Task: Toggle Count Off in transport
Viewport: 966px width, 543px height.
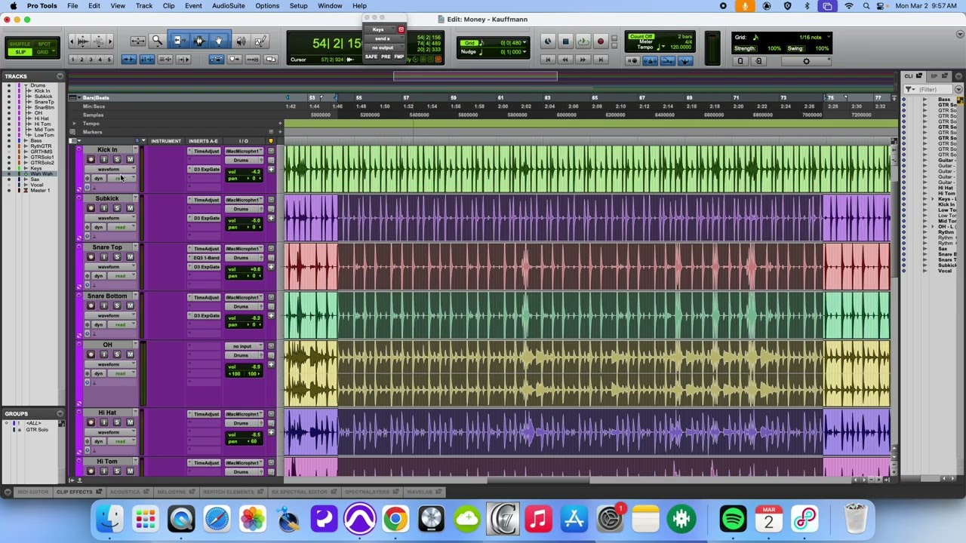Action: pyautogui.click(x=641, y=36)
